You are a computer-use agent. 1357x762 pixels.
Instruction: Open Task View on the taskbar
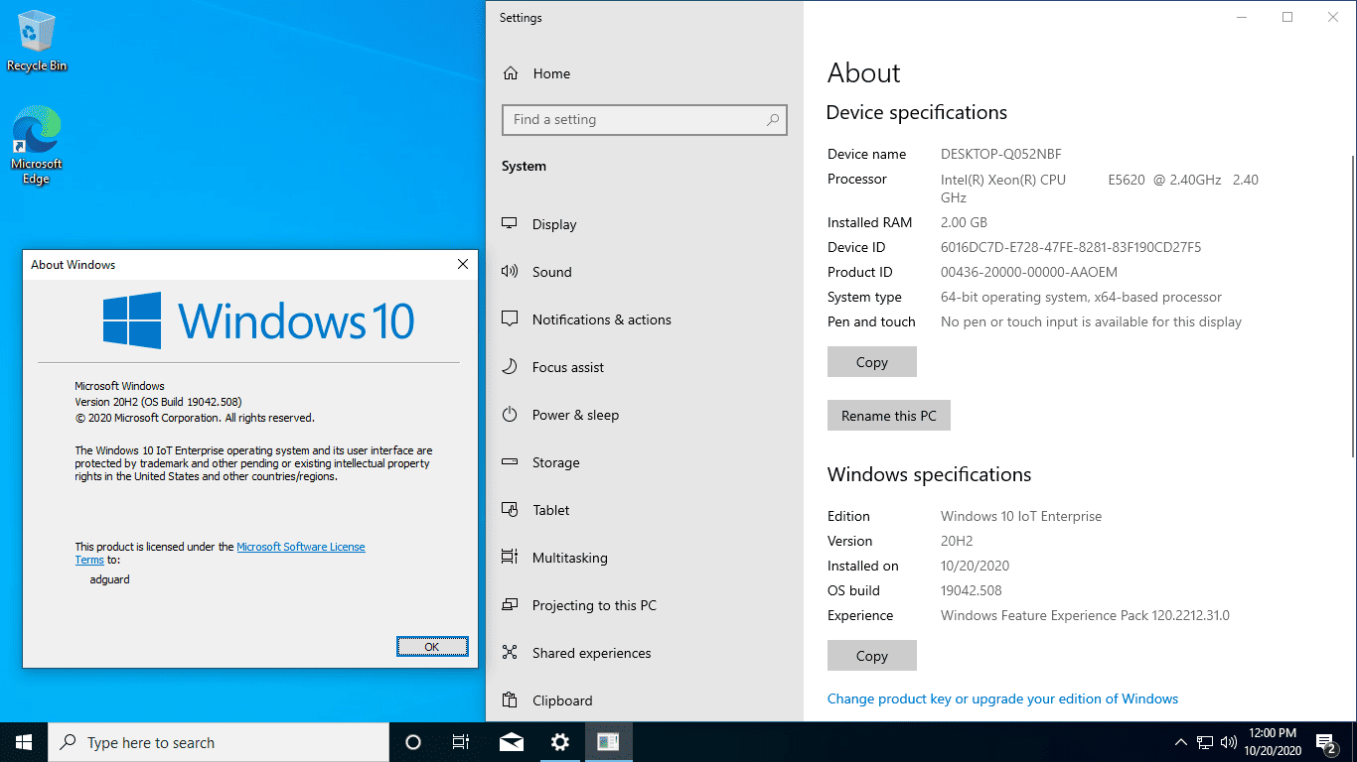(x=461, y=742)
